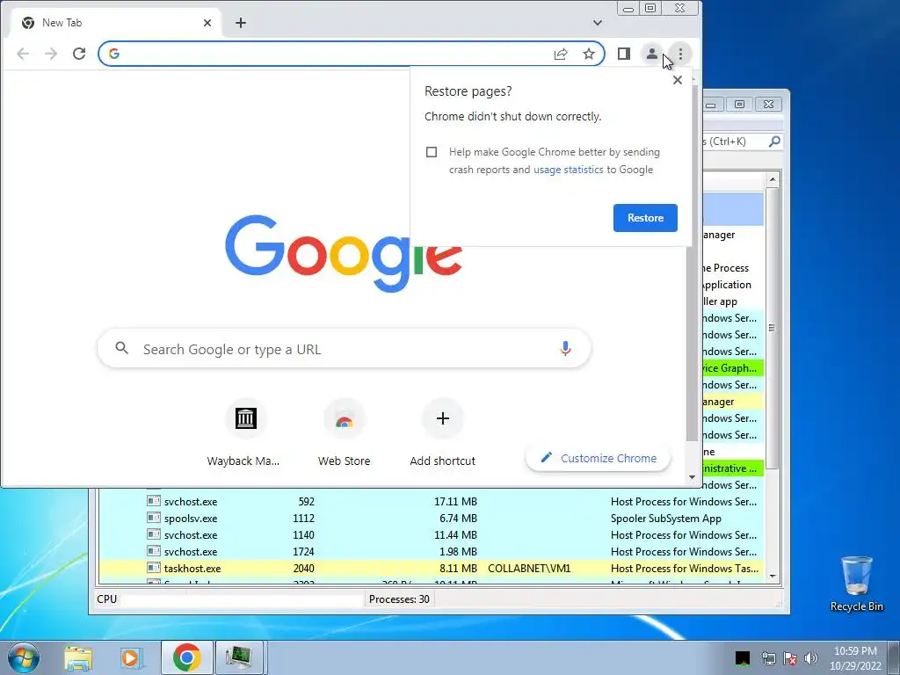Reload the page in Chrome
The height and width of the screenshot is (675, 900).
point(79,54)
